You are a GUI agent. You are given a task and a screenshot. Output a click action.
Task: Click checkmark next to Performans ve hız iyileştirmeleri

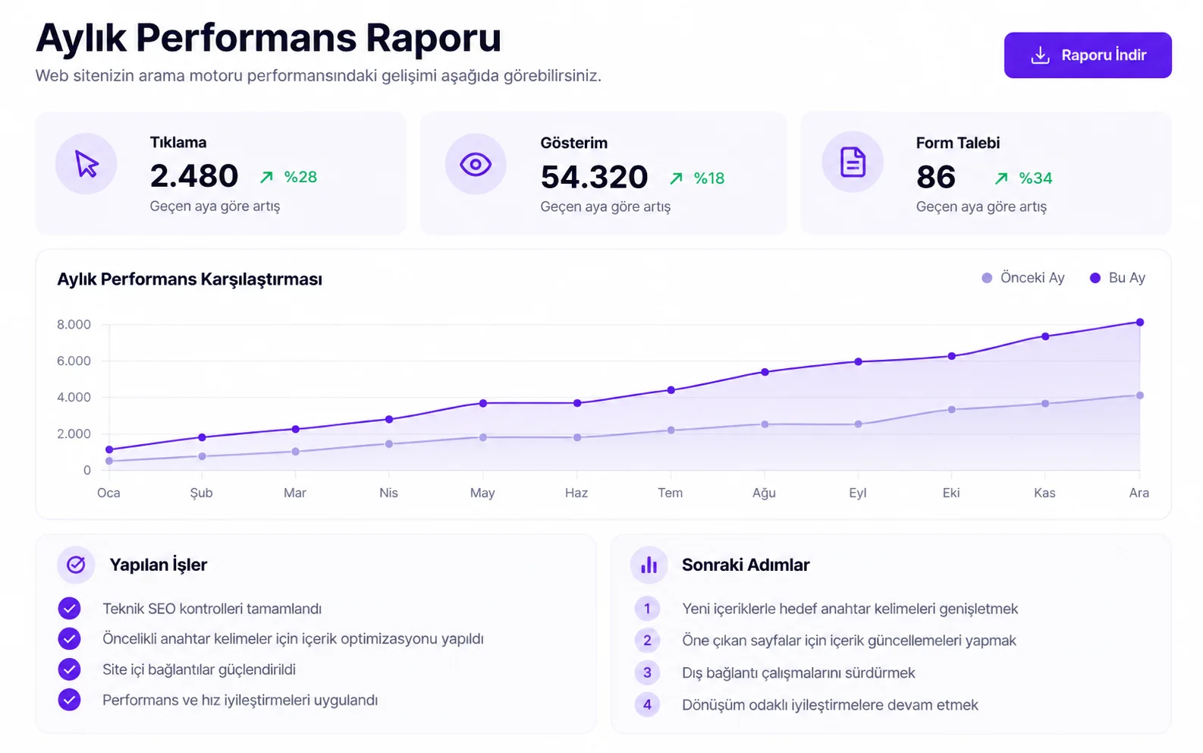[x=69, y=699]
